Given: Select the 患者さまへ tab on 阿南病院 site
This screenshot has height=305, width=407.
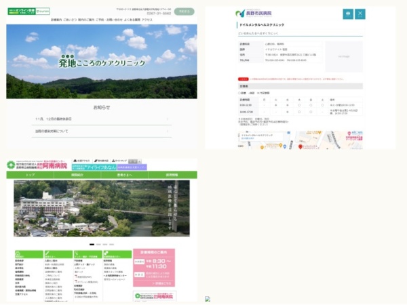Looking at the screenshot, I should tap(125, 175).
